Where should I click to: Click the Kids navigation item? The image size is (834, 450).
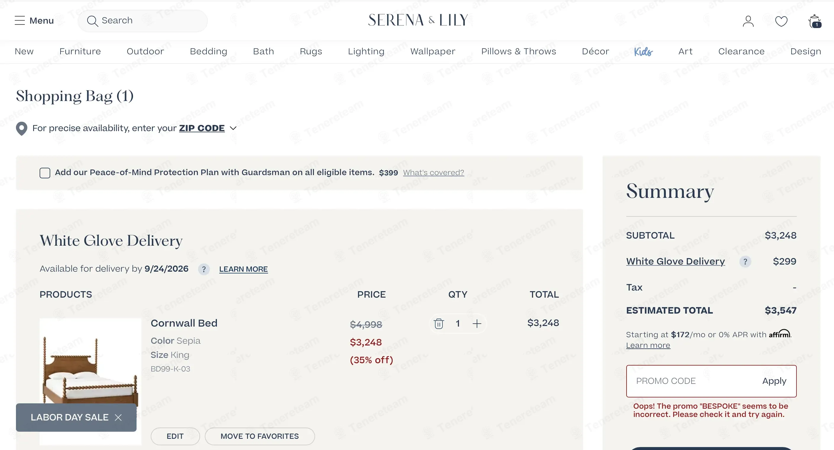[643, 51]
